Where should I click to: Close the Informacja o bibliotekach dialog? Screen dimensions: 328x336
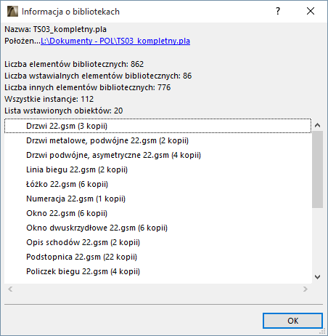pos(311,11)
